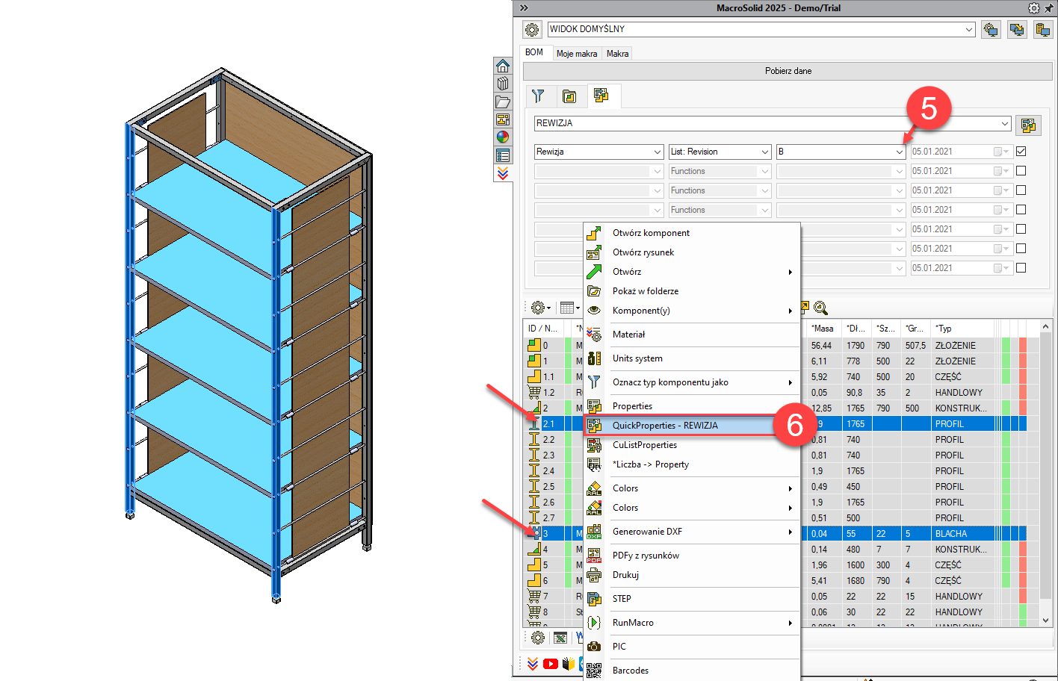The height and width of the screenshot is (681, 1058).
Task: Select the Materiał menu entry
Action: pyautogui.click(x=692, y=335)
